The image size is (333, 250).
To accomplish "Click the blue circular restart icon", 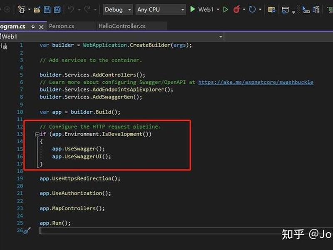I will 252,9.
